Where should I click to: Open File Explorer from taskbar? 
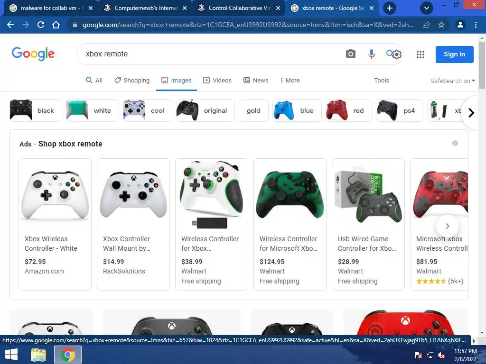38,355
